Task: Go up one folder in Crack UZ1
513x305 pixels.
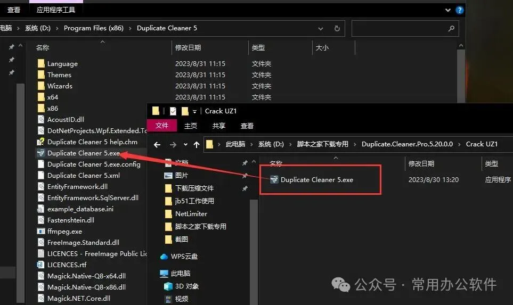Action: coord(197,144)
